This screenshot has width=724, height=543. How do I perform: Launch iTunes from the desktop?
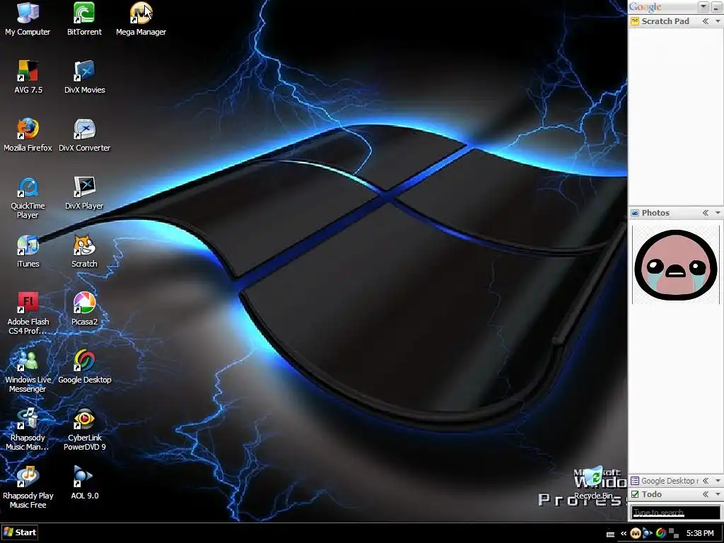(x=28, y=252)
